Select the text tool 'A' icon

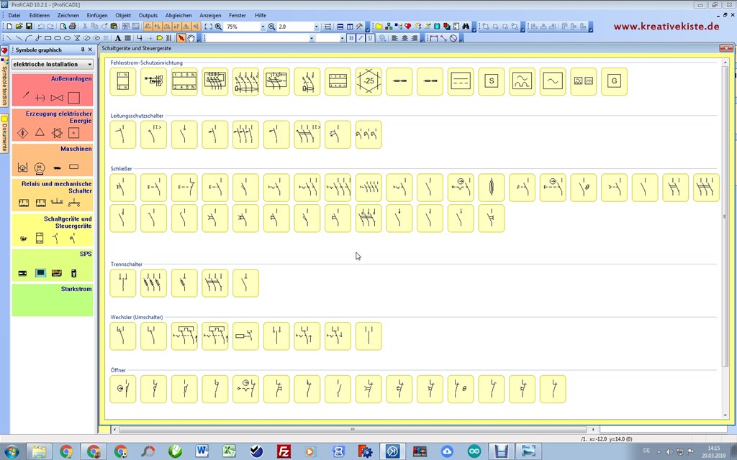point(118,38)
